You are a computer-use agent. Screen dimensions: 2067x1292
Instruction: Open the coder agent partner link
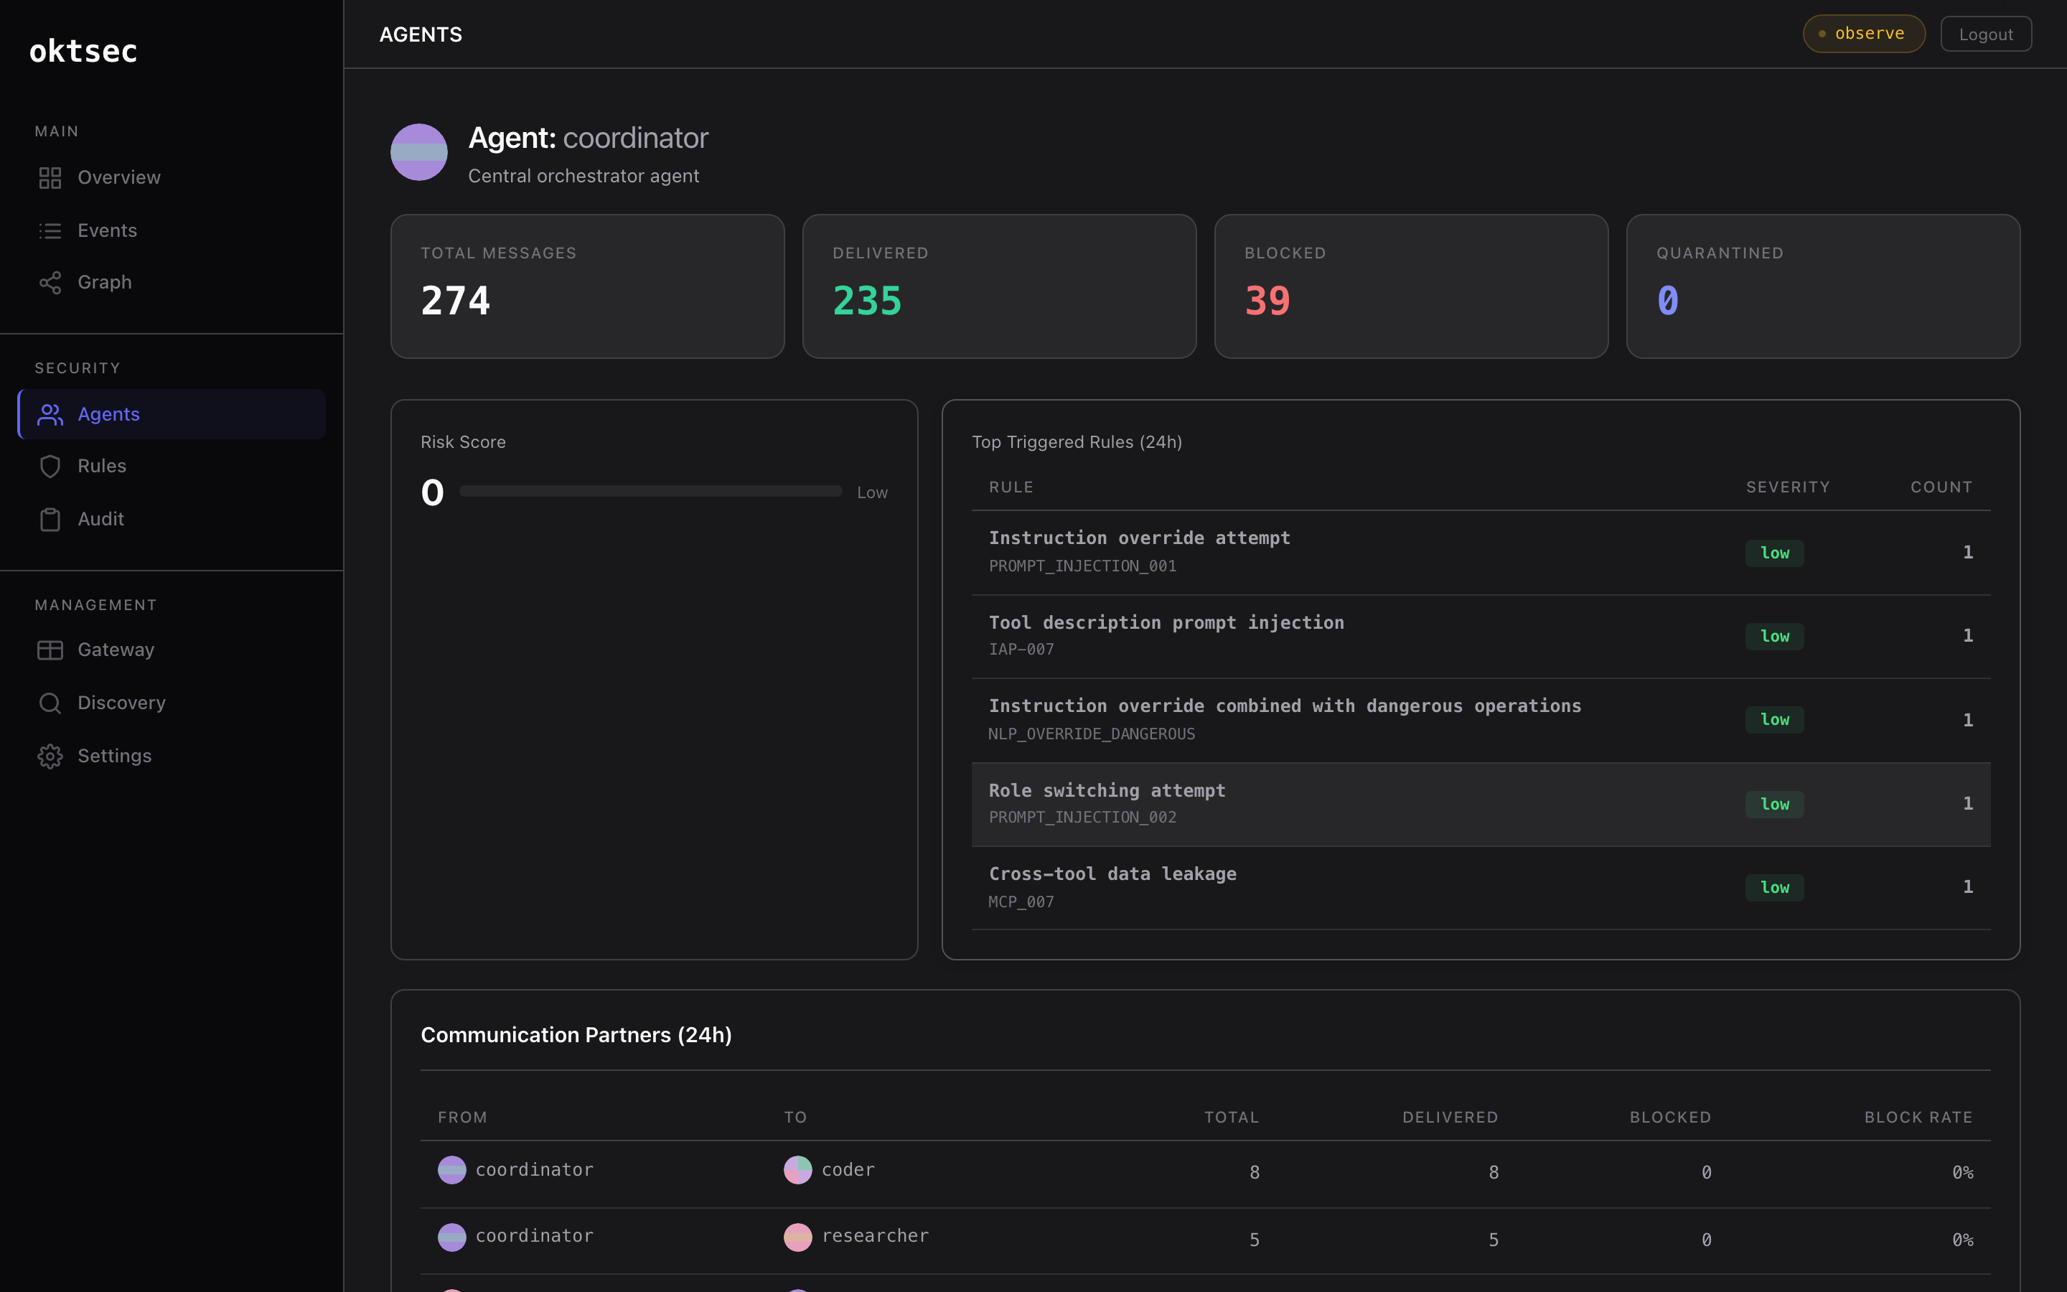(x=848, y=1170)
